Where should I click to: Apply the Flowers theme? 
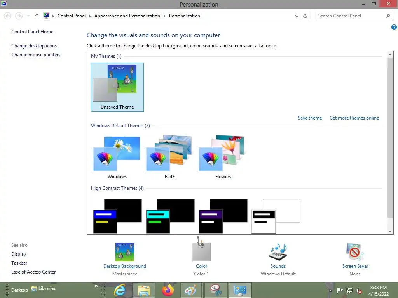click(x=222, y=158)
